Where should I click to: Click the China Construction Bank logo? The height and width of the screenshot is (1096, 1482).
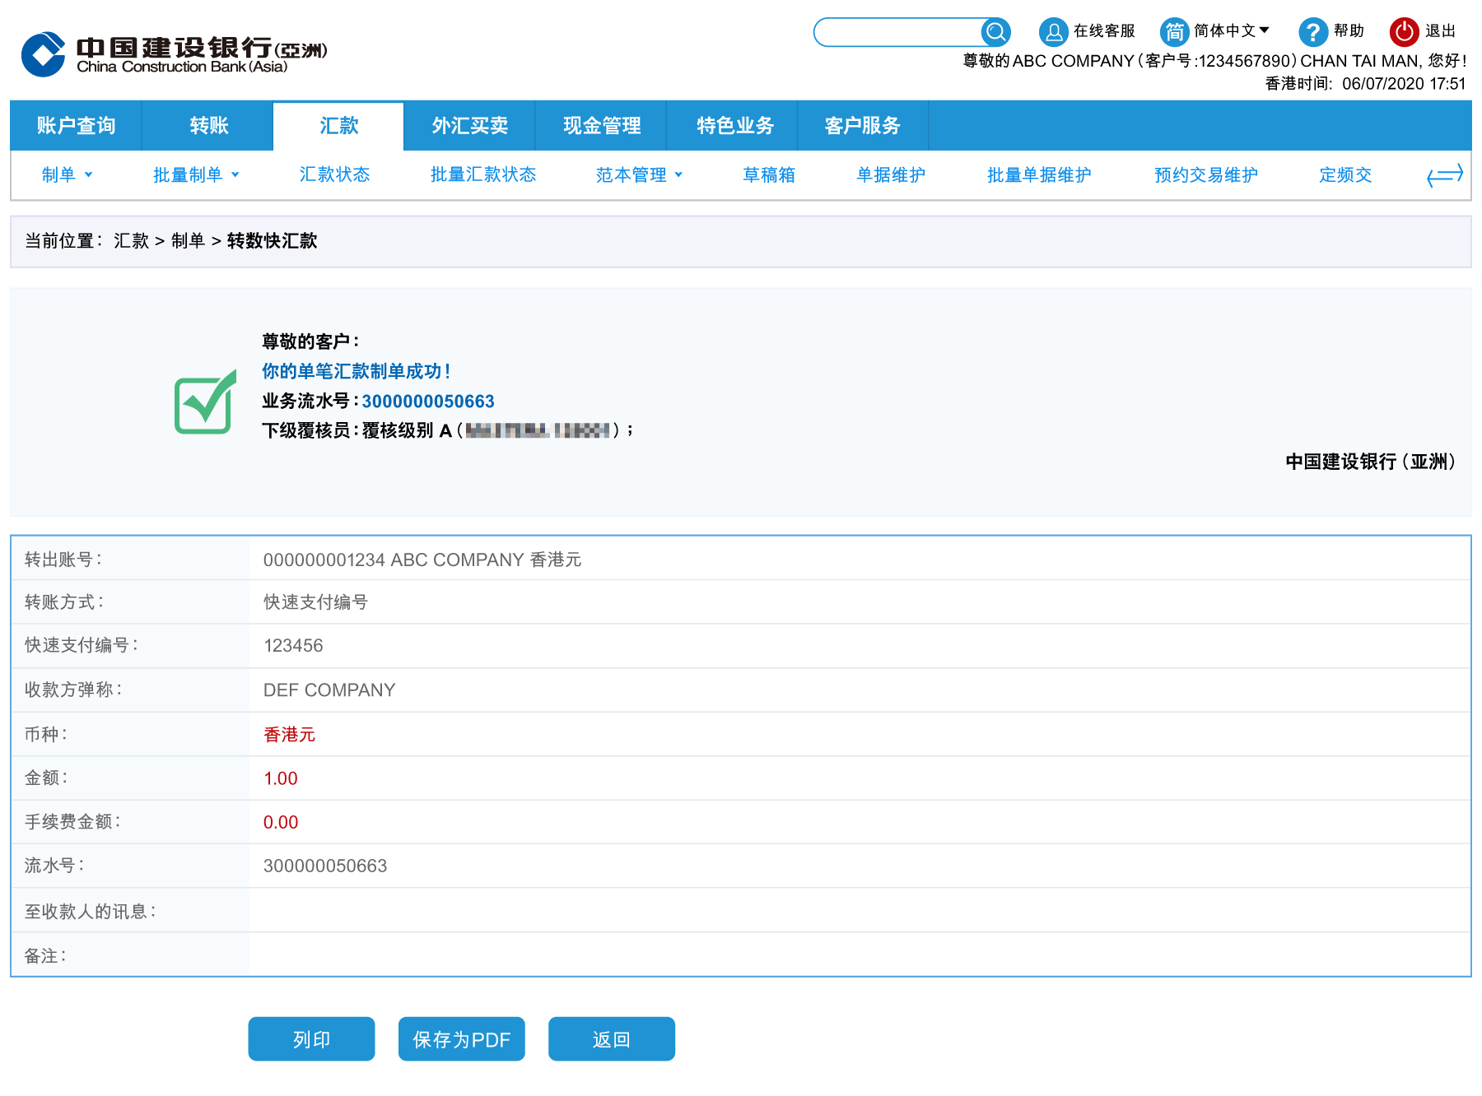point(175,54)
